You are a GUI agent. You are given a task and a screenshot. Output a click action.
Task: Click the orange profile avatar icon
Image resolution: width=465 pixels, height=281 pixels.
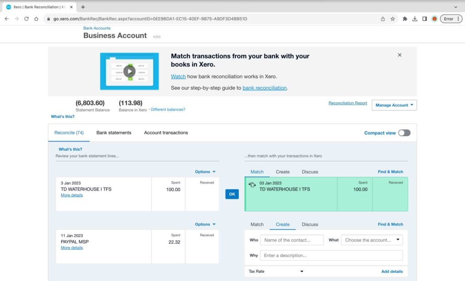(435, 19)
